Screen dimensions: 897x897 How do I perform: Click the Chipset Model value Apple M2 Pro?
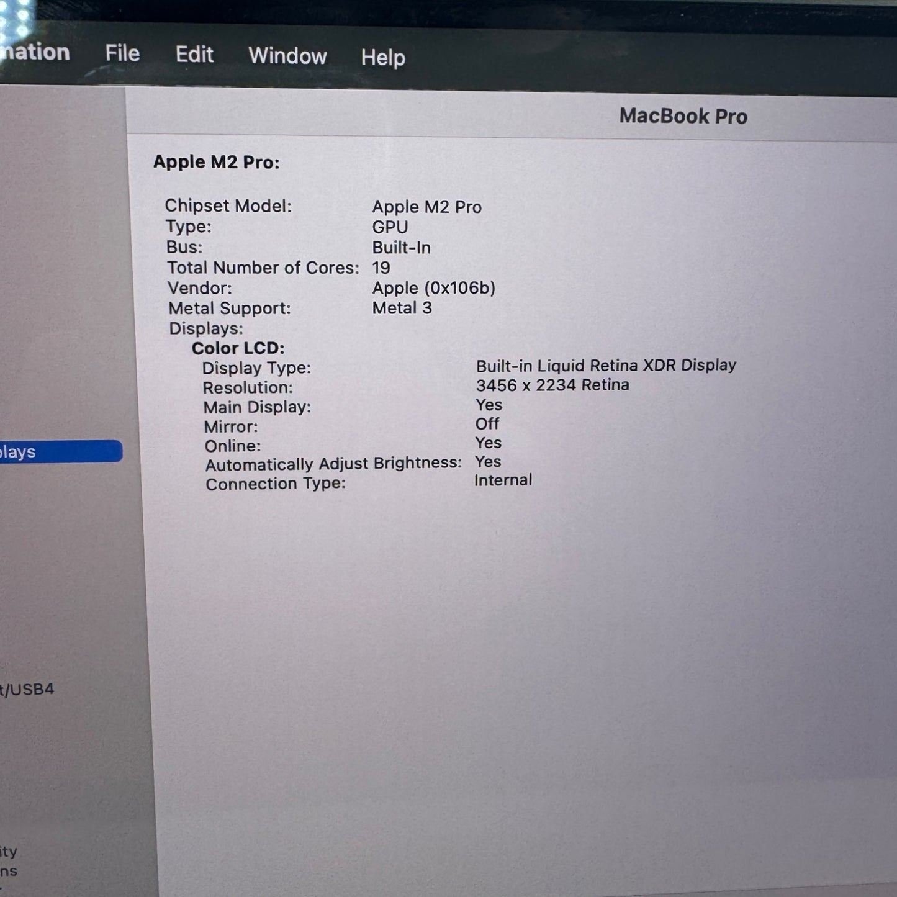pos(426,207)
